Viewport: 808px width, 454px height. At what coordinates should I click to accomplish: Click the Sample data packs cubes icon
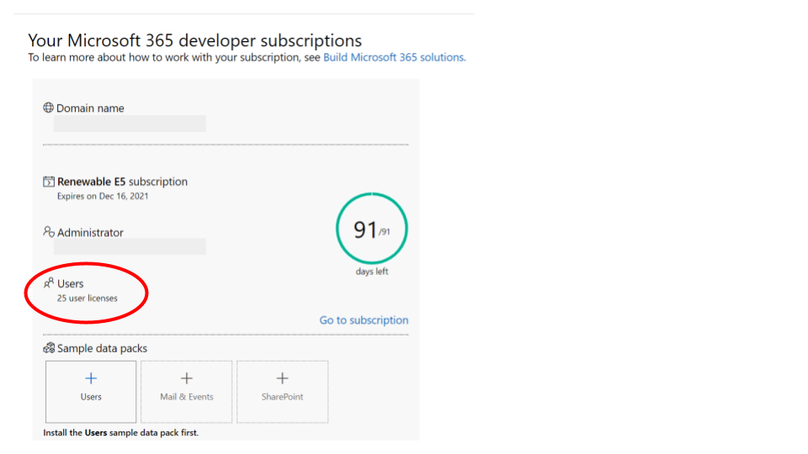49,348
